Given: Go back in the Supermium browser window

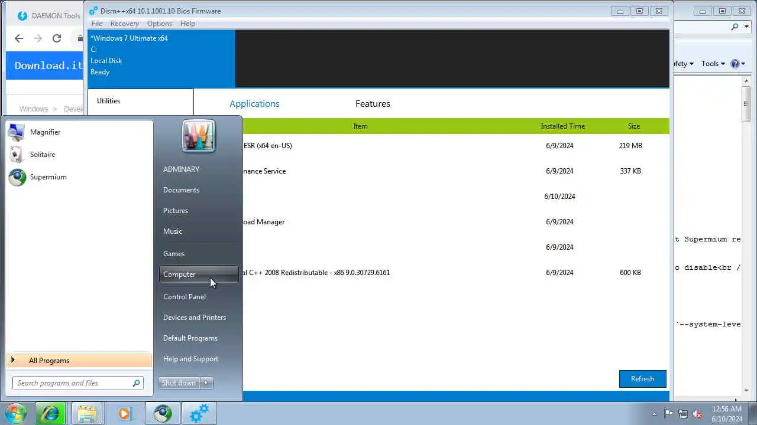Looking at the screenshot, I should click(19, 38).
